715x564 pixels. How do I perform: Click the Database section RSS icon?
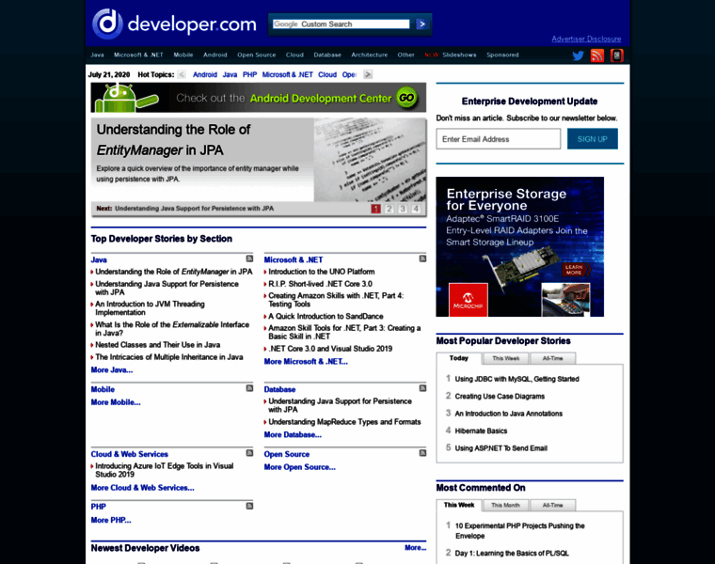pos(422,388)
